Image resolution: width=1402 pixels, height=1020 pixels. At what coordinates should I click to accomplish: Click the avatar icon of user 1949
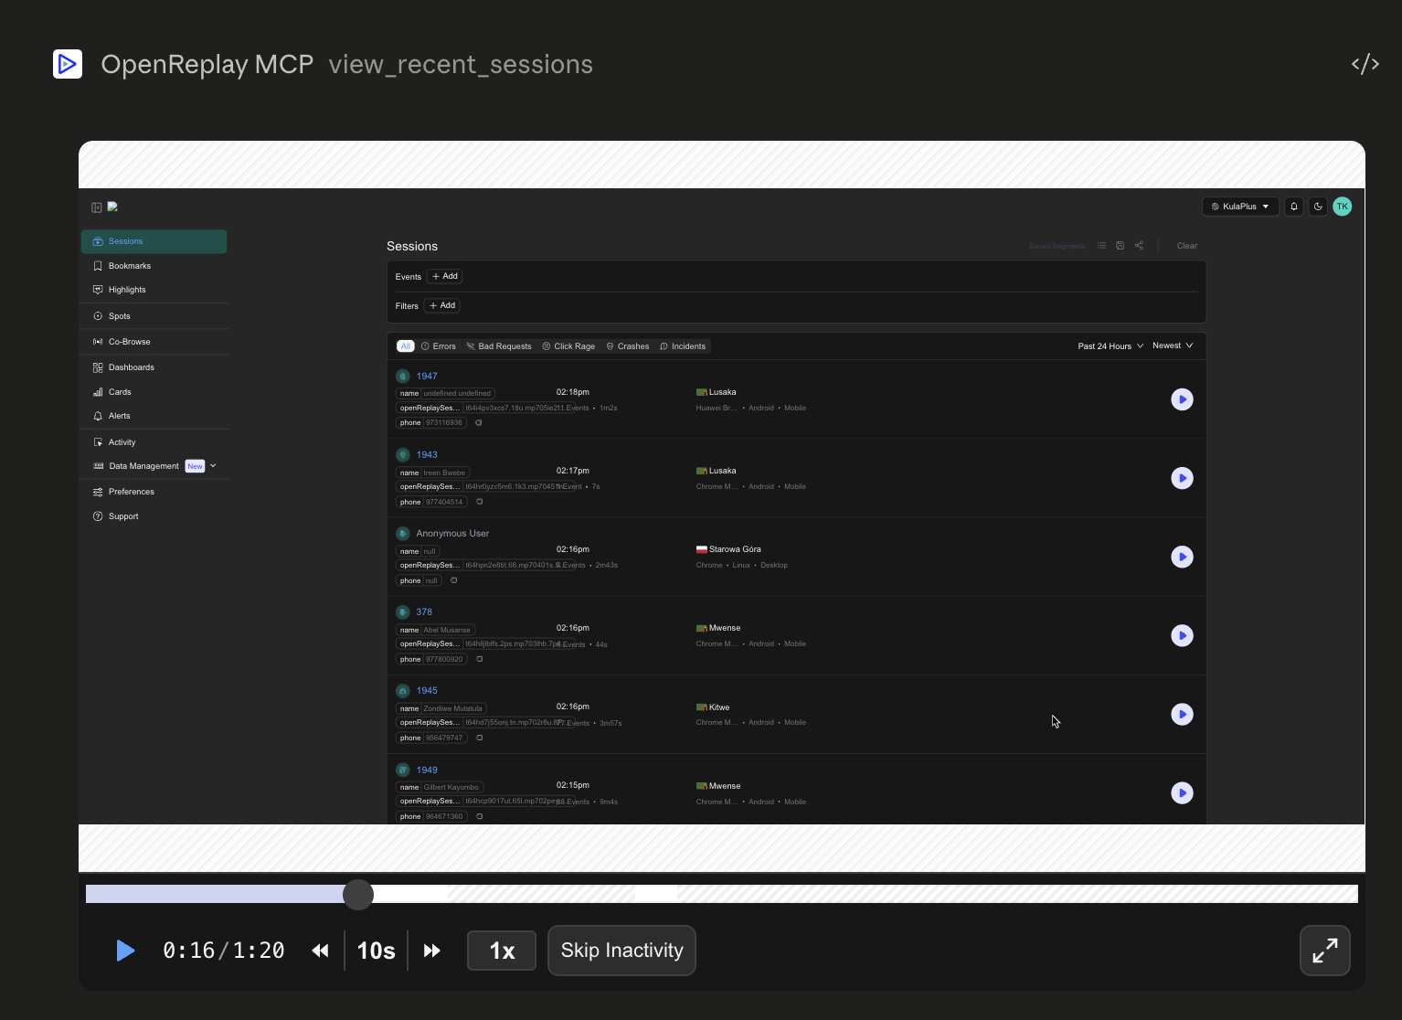pos(403,770)
